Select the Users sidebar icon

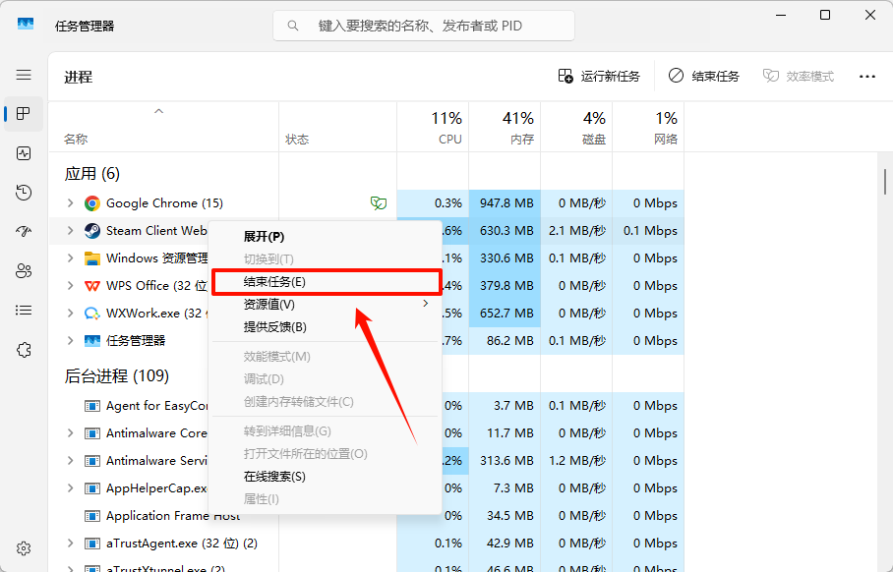pyautogui.click(x=22, y=270)
